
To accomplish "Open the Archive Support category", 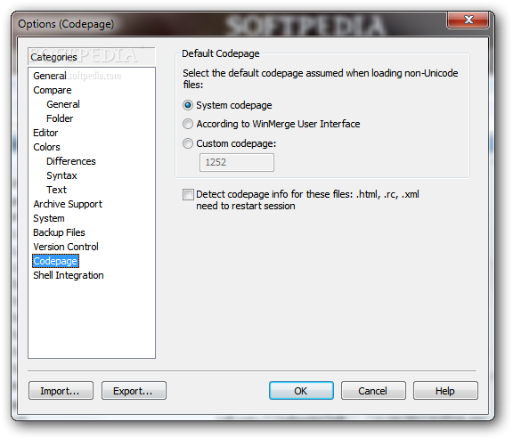I will click(x=68, y=204).
